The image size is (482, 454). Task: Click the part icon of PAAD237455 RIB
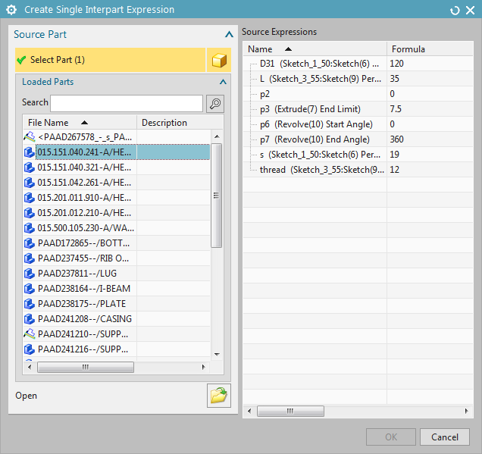pyautogui.click(x=30, y=258)
